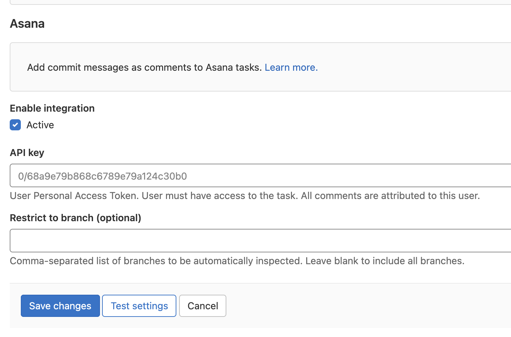The image size is (511, 337).
Task: Uncheck the Active integration checkbox
Action: tap(15, 125)
